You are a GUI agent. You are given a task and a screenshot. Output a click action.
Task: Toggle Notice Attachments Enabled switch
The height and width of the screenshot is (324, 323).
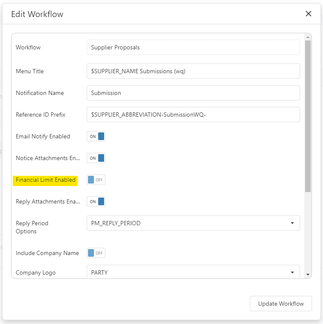tap(96, 158)
